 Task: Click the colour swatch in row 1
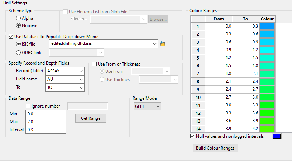pos(267,26)
